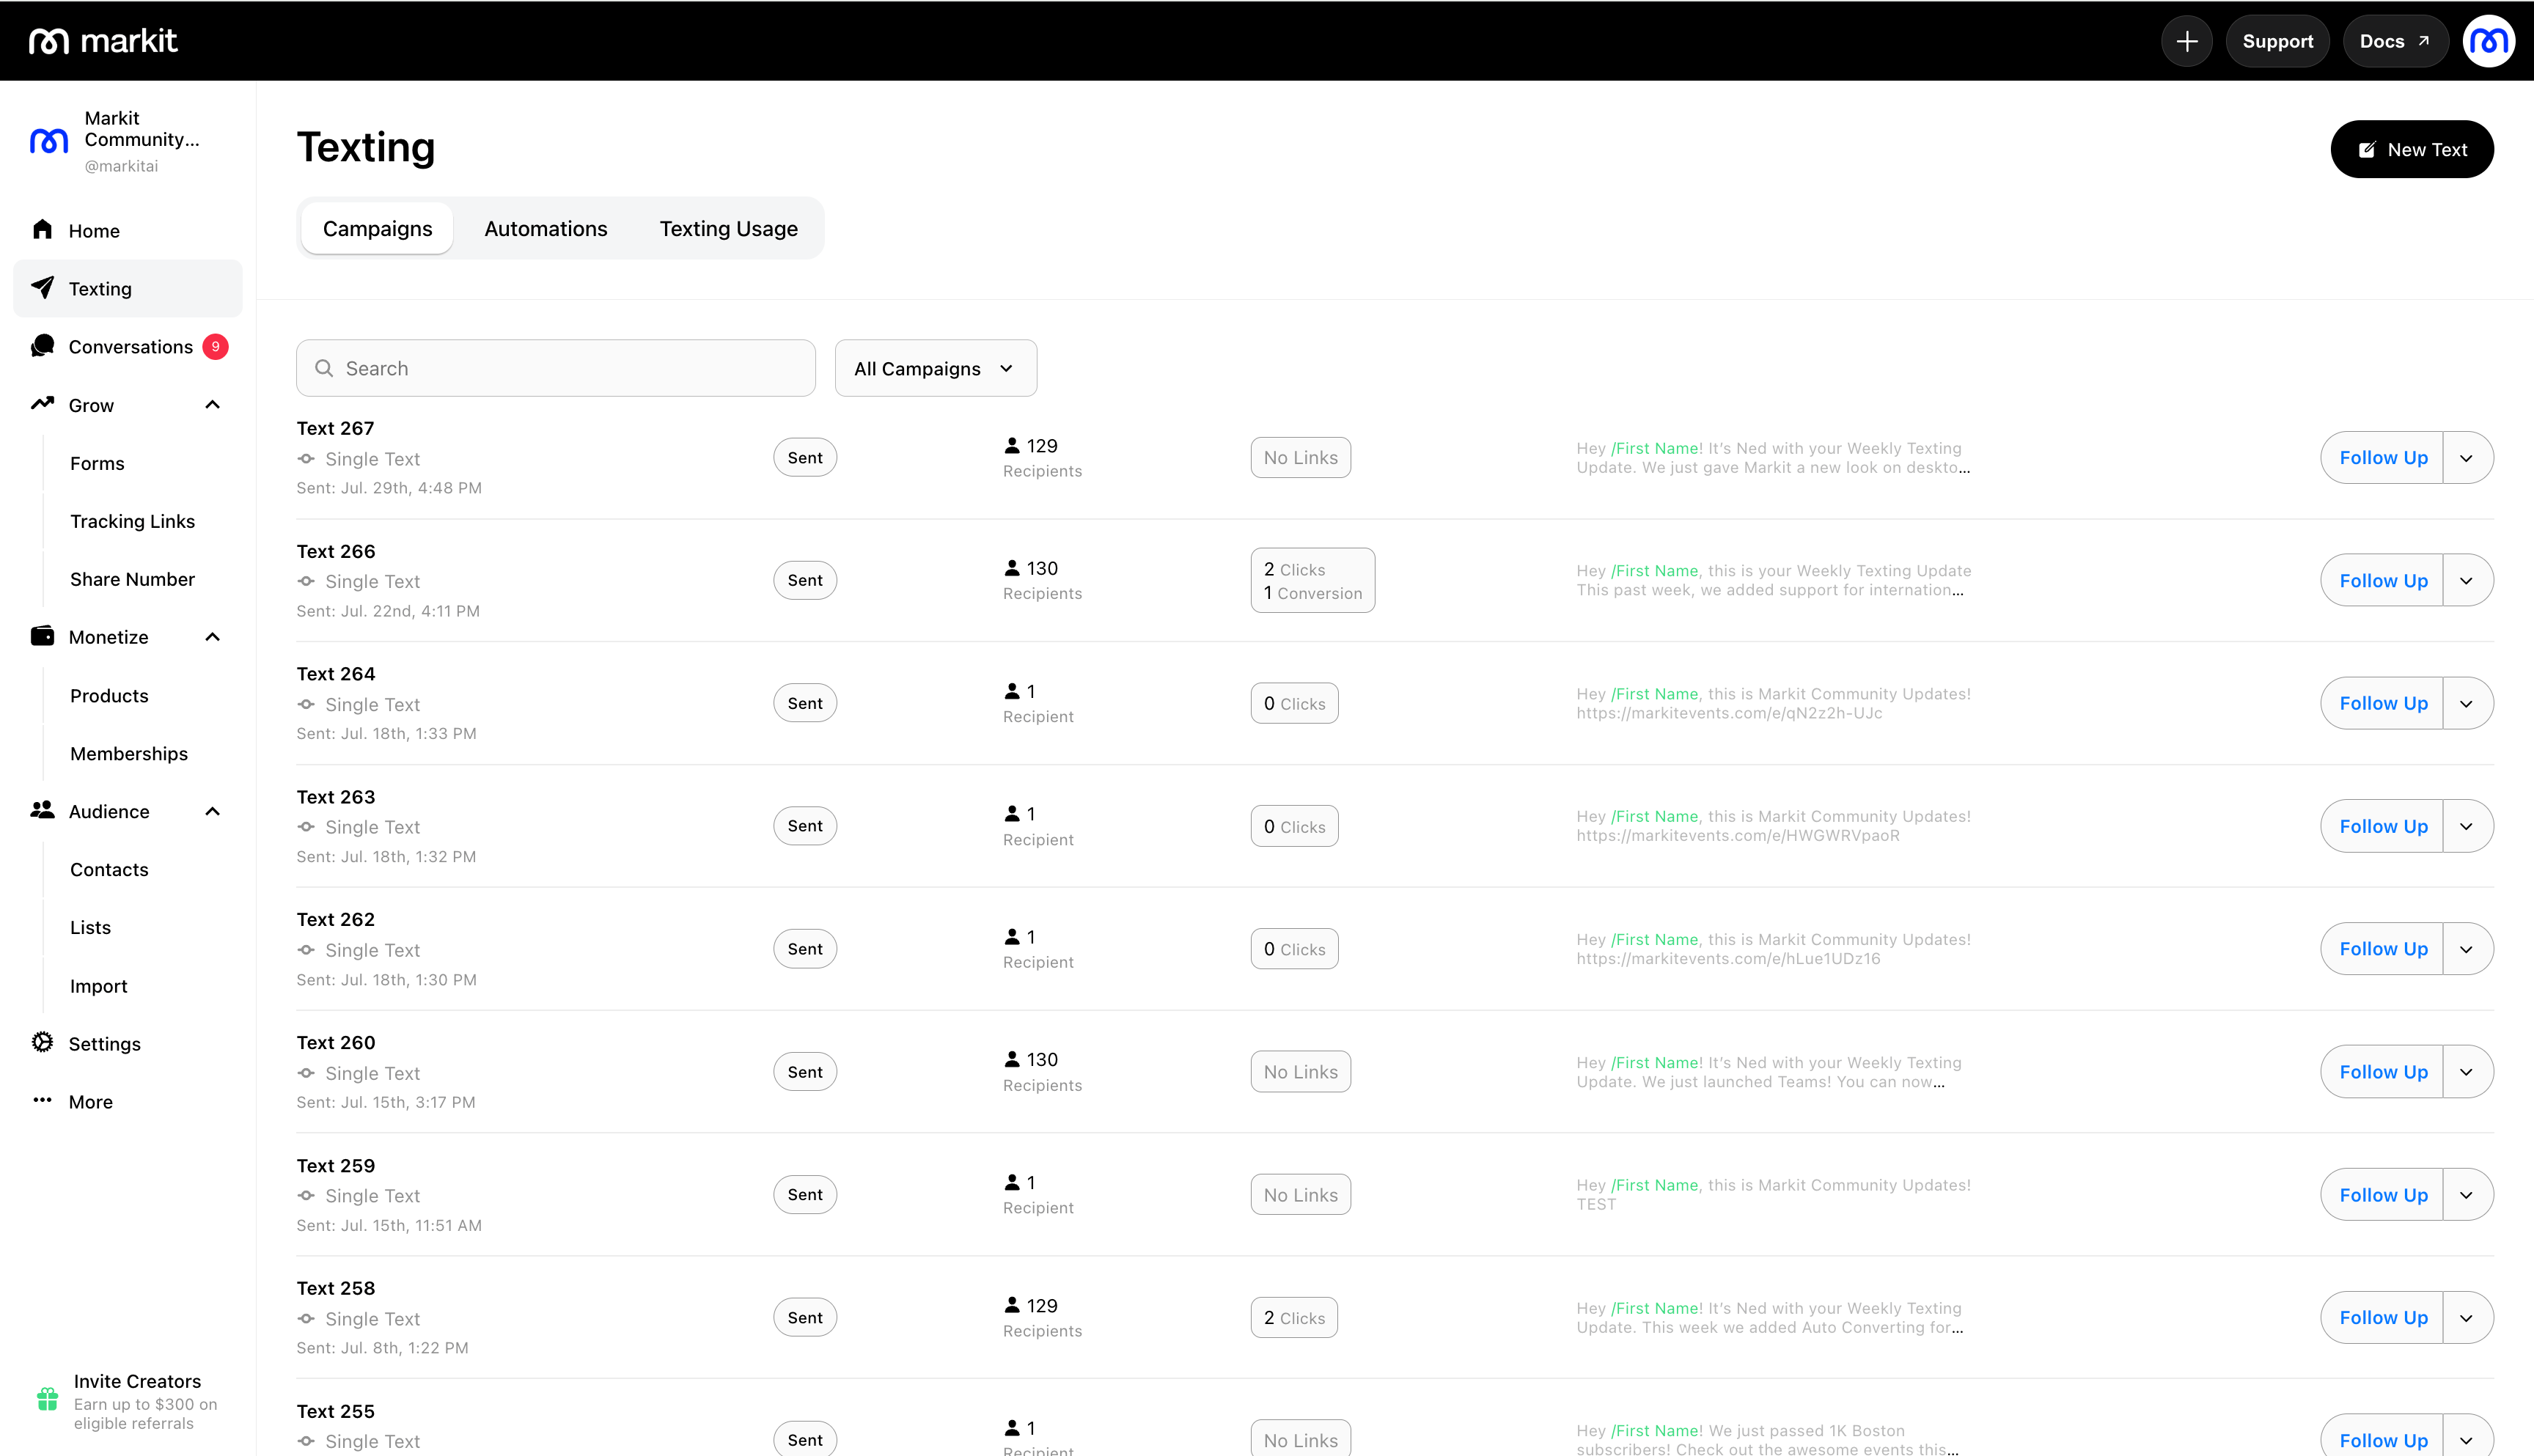
Task: Open the All Campaigns filter dropdown
Action: tap(935, 368)
